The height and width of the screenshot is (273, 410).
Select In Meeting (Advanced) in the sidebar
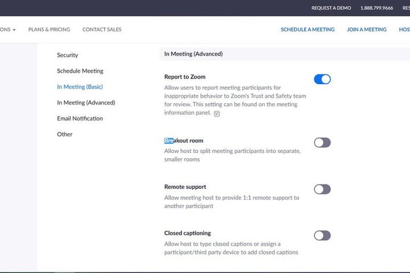pos(86,103)
